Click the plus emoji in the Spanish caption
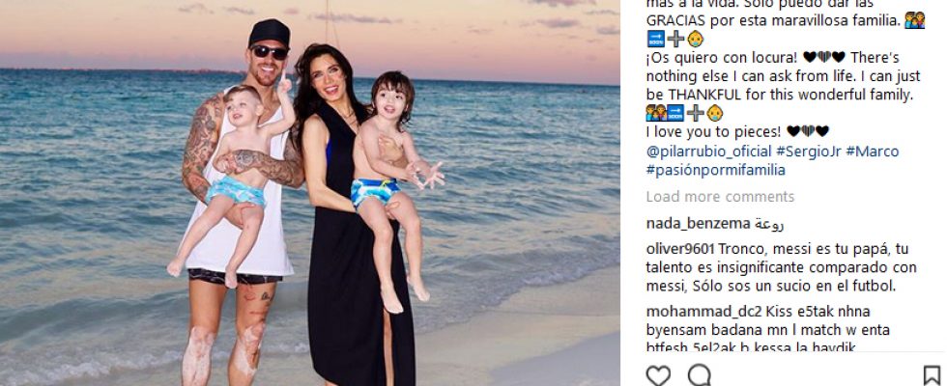947x386 pixels. pos(675,40)
